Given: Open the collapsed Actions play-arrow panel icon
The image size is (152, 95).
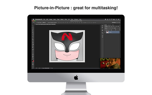Looking at the screenshot, I should (102, 28).
